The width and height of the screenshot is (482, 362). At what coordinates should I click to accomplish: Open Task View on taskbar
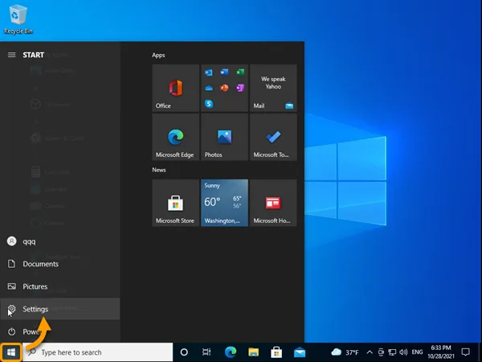[x=206, y=352]
